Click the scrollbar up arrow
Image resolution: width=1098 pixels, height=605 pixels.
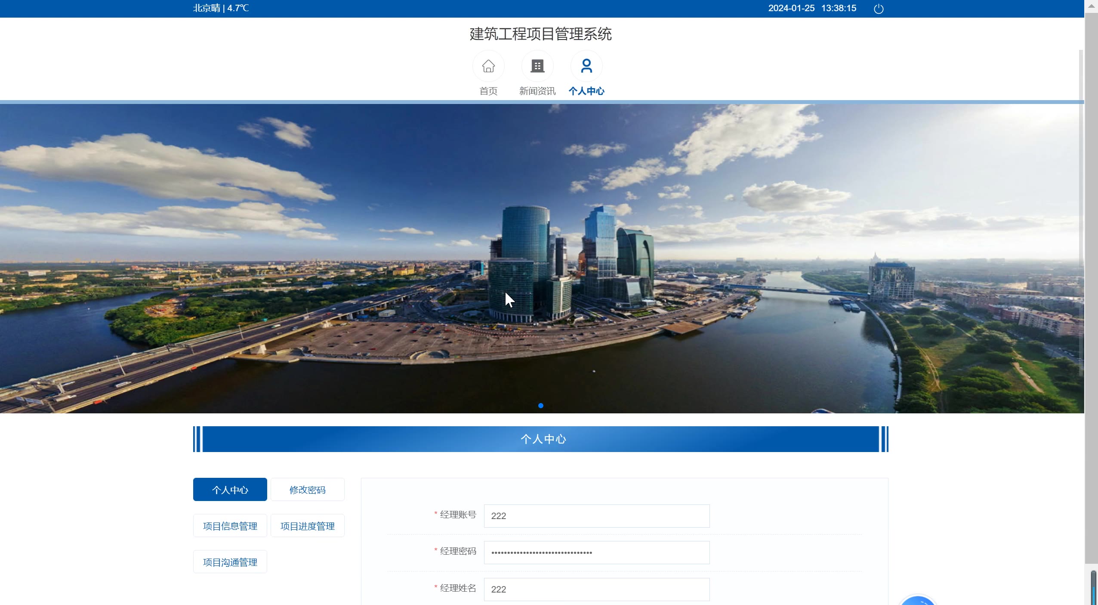click(x=1091, y=6)
